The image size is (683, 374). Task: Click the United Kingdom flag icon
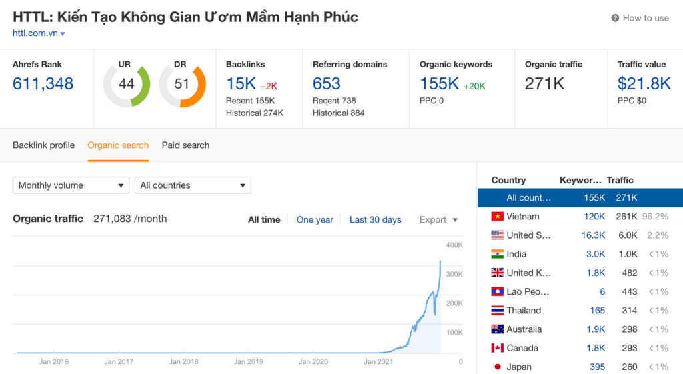(497, 273)
